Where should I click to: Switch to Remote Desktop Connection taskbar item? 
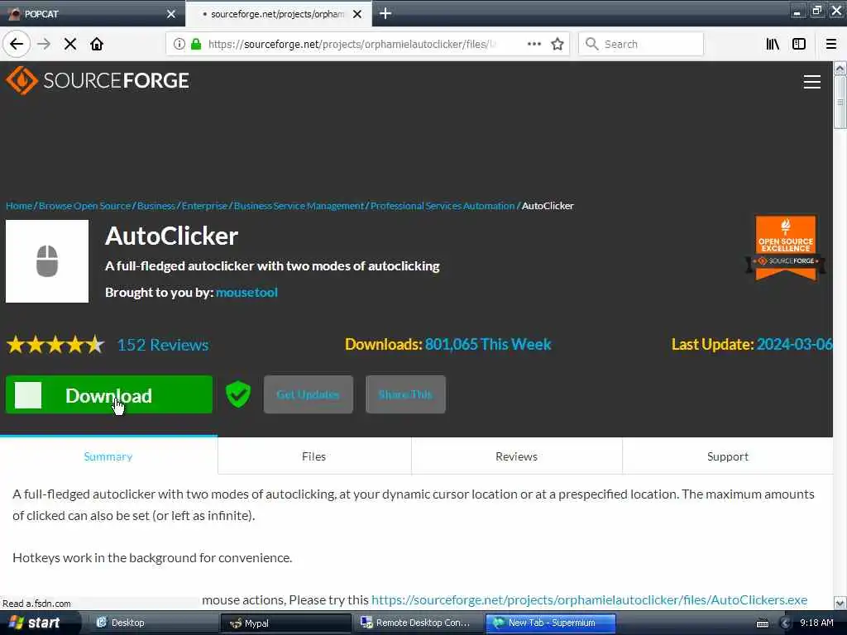click(x=418, y=623)
